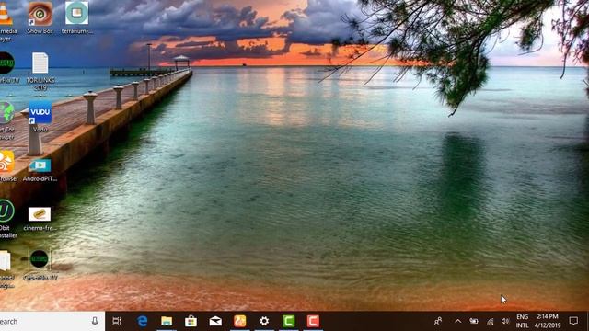589x331 pixels.
Task: Open the Mail app on the taskbar
Action: [x=215, y=321]
